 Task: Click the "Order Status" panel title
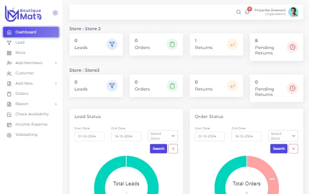pos(209,116)
